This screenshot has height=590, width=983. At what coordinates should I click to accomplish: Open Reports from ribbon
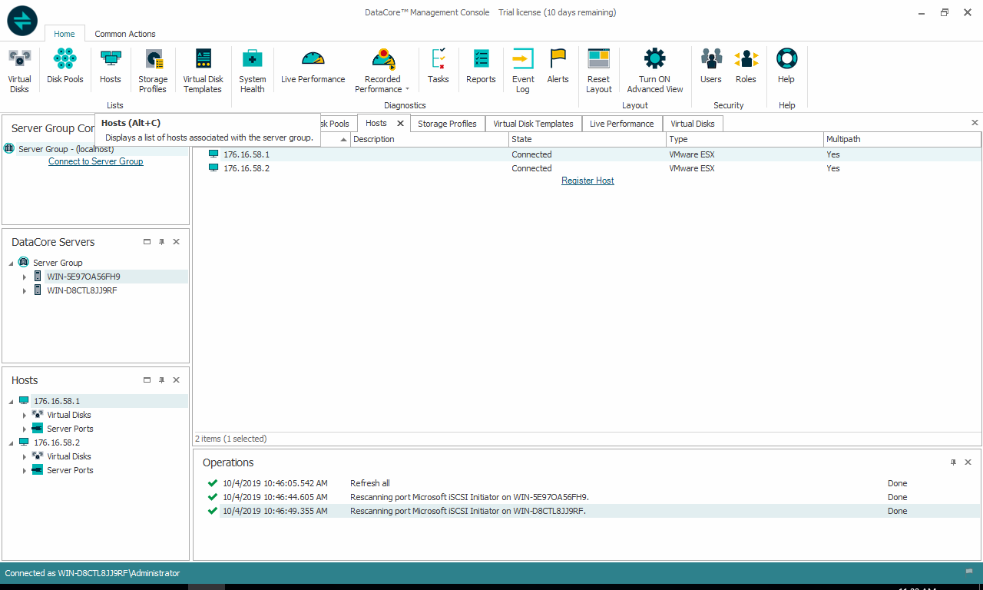pos(481,66)
